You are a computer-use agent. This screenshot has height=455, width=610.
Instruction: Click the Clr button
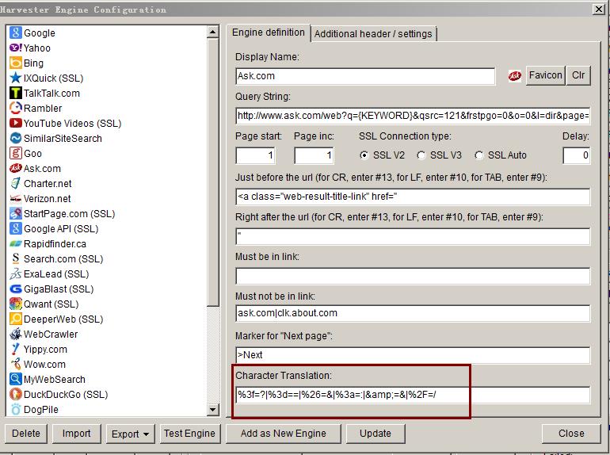(578, 75)
